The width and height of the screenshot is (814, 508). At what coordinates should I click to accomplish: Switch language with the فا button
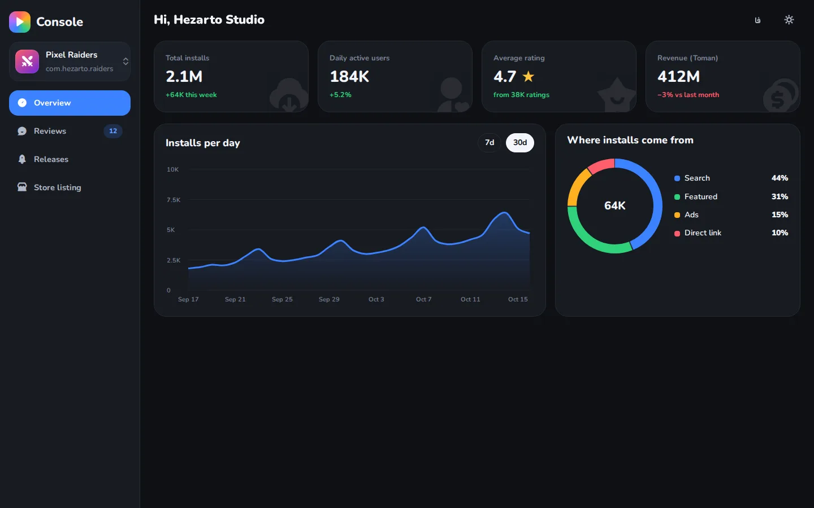coord(757,20)
